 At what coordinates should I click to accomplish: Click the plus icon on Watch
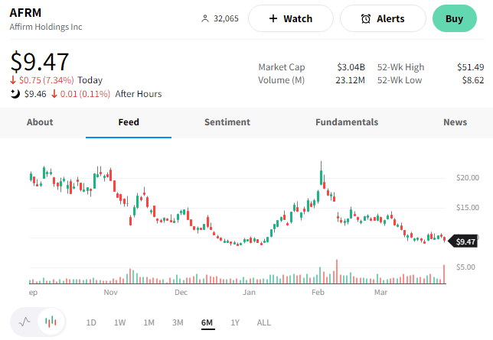273,18
